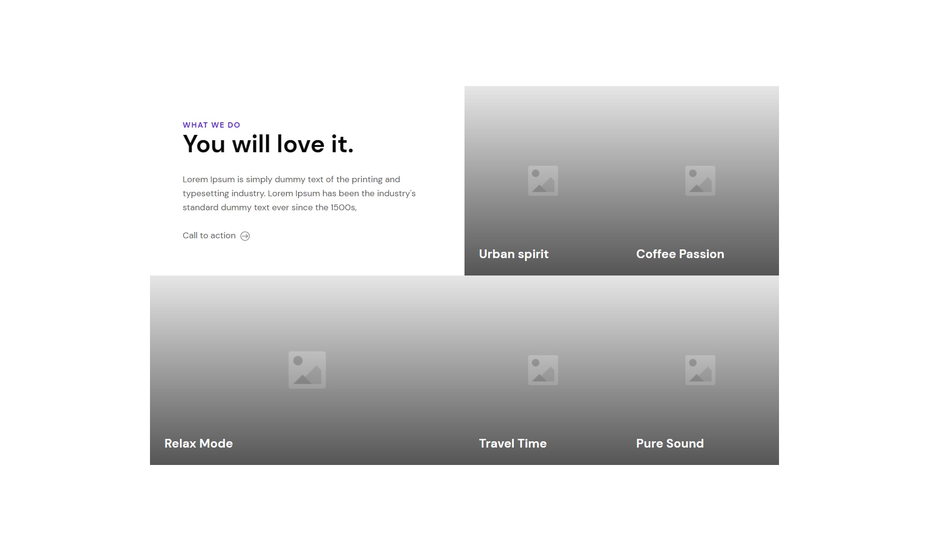Click the Call to action link
929x551 pixels.
click(216, 236)
